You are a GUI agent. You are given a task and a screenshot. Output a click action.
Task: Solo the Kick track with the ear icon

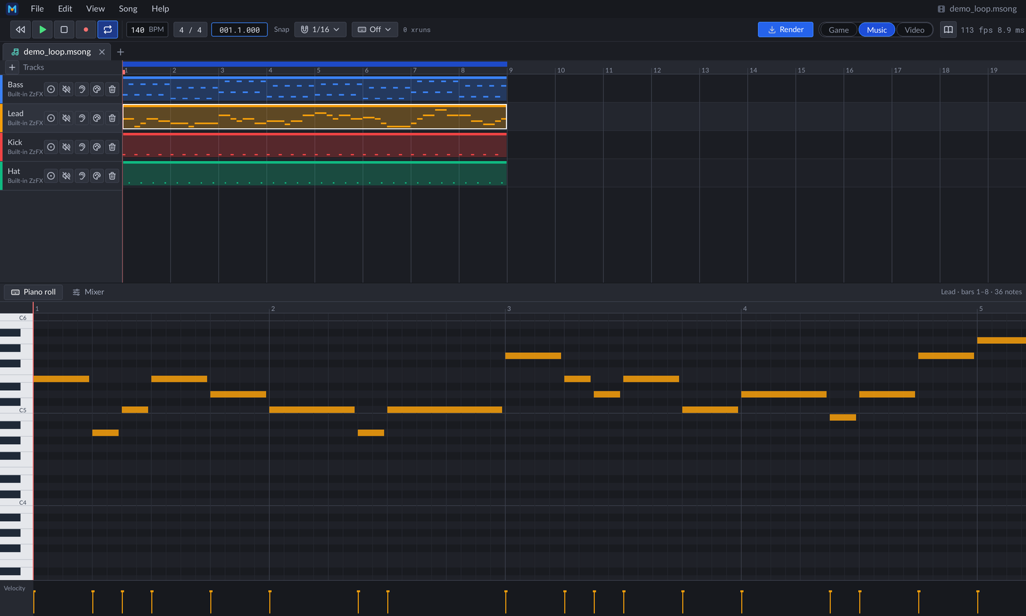(81, 147)
